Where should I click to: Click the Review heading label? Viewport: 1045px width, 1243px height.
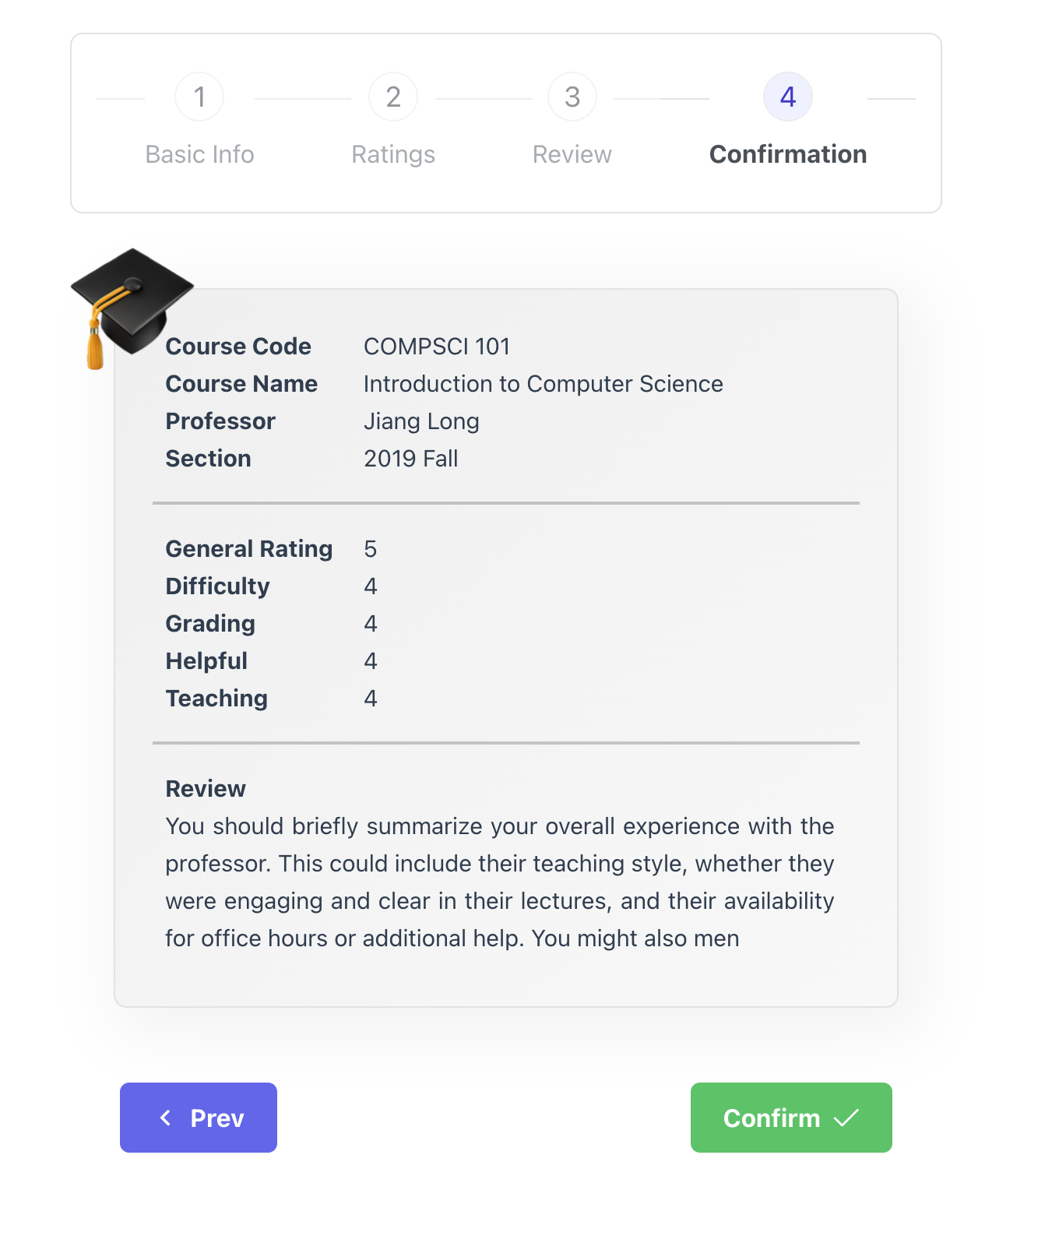click(206, 789)
